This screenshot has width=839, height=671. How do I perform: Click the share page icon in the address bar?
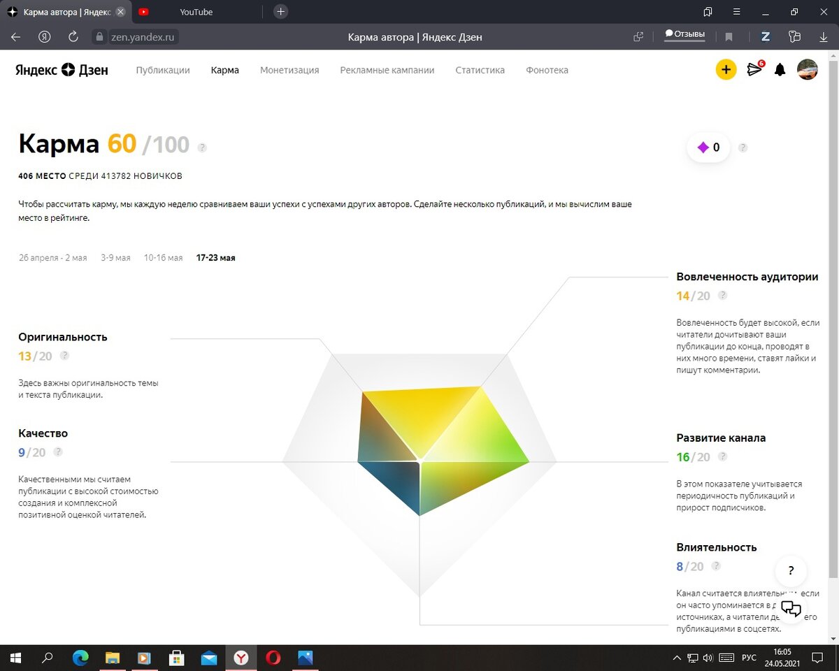638,37
